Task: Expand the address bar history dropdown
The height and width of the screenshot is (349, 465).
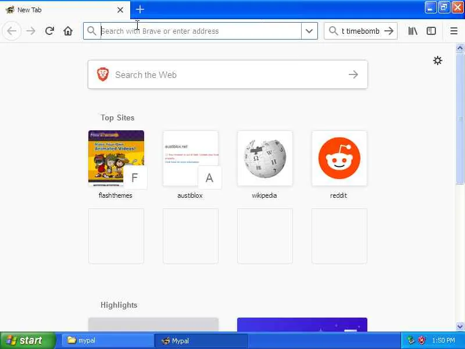Action: (x=309, y=31)
